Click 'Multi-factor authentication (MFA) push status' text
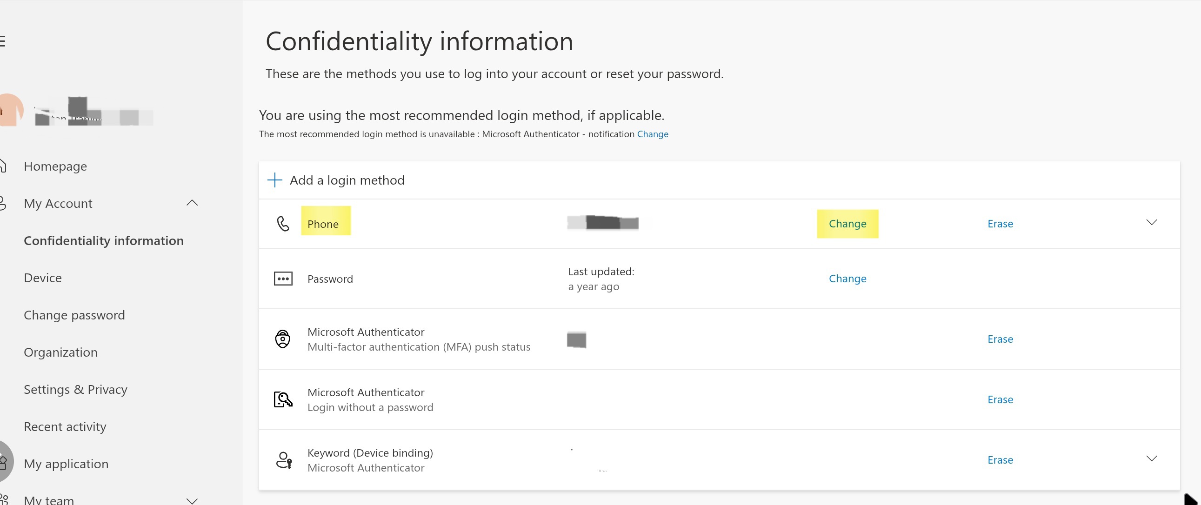The image size is (1201, 505). tap(419, 347)
